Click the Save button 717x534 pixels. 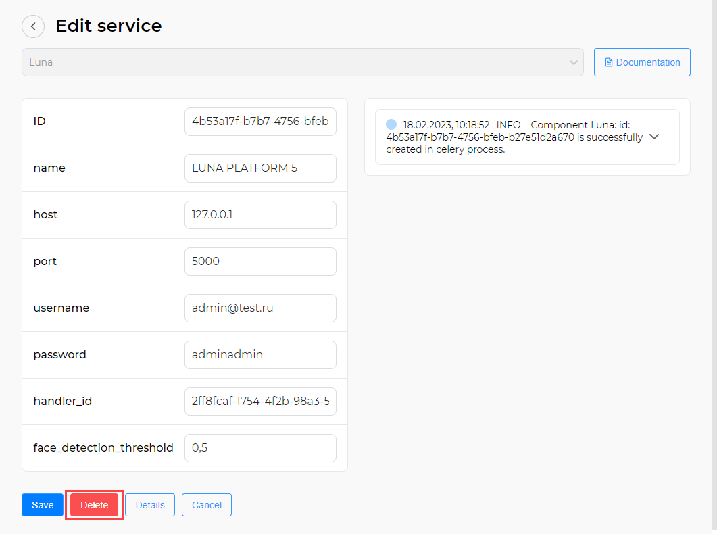[x=43, y=505]
